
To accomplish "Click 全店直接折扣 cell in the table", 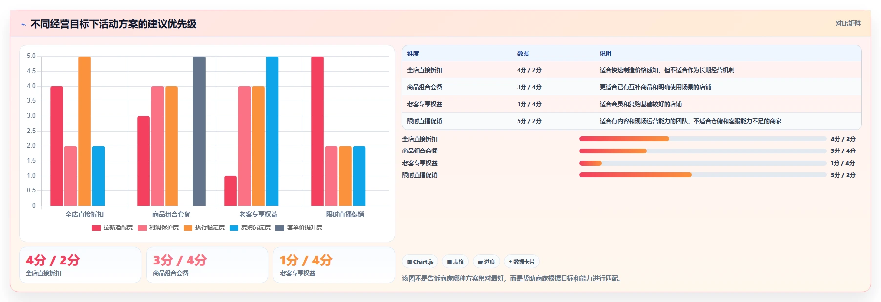I will click(424, 70).
